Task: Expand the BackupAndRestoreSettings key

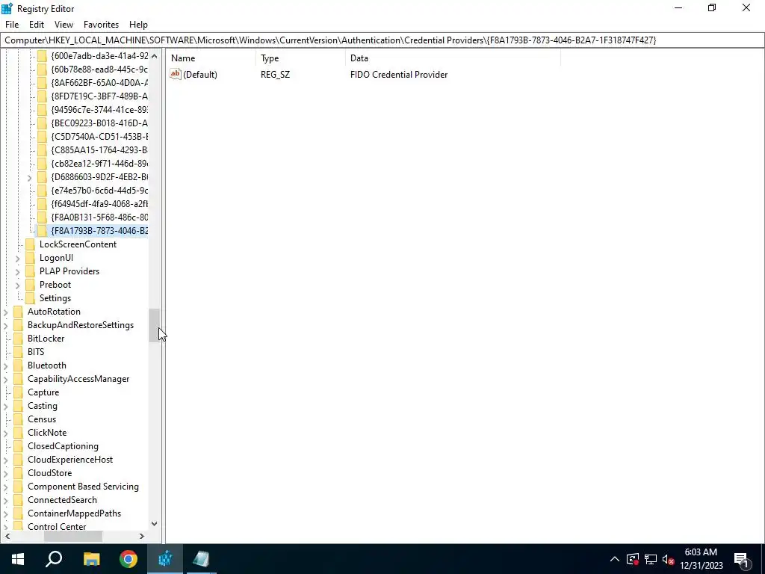Action: click(6, 326)
